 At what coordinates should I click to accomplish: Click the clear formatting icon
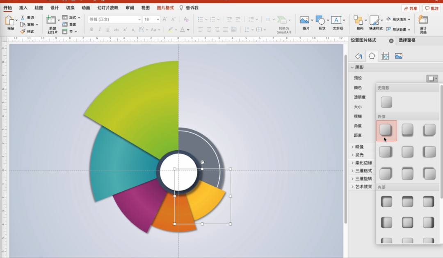[x=186, y=19]
